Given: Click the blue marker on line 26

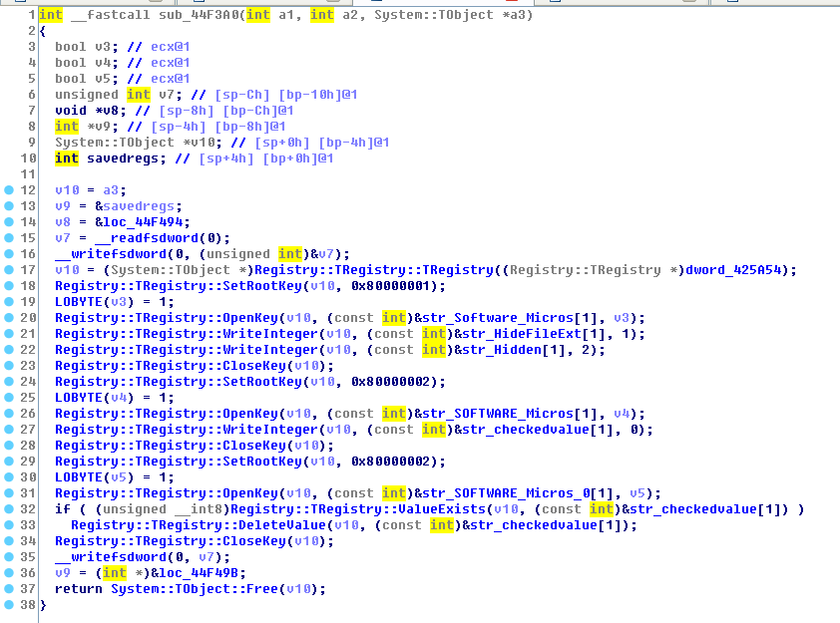Looking at the screenshot, I should (9, 413).
